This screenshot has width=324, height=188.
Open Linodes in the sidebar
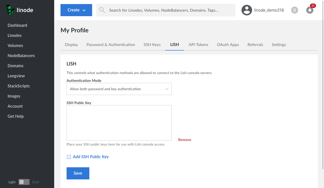coord(14,35)
